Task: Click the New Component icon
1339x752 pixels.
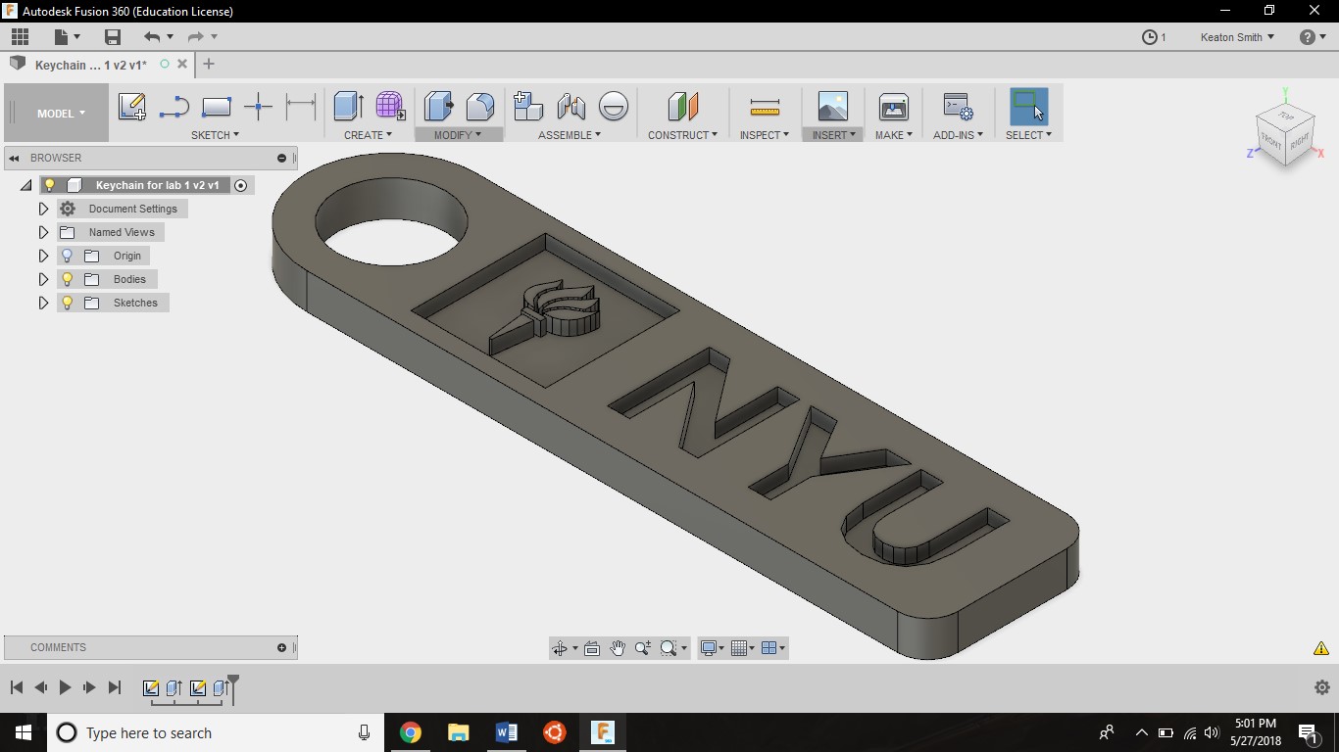Action: 528,106
